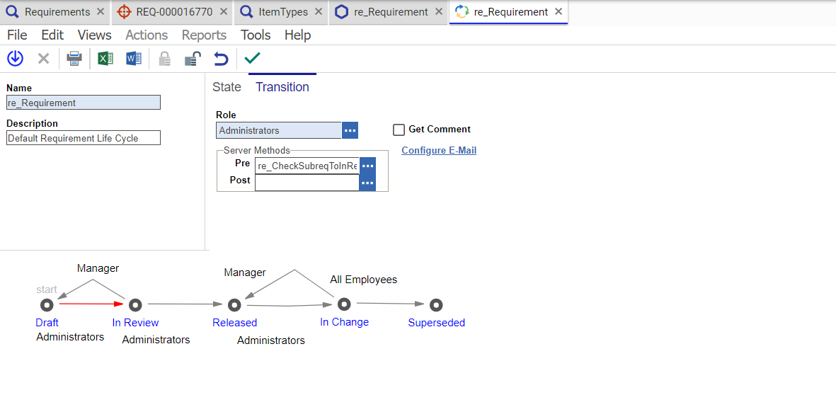Click the gray X delete icon
Screen dimensions: 836x407
tap(43, 59)
